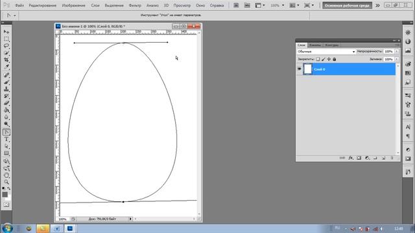The height and width of the screenshot is (233, 415).
Task: Select the Lasso tool
Action: click(6, 46)
